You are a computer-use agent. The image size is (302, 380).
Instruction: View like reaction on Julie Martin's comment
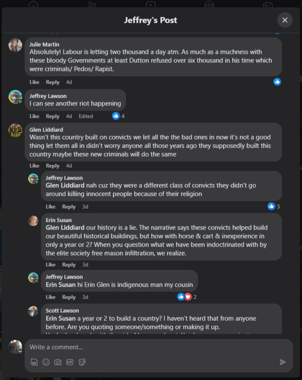coord(277,82)
